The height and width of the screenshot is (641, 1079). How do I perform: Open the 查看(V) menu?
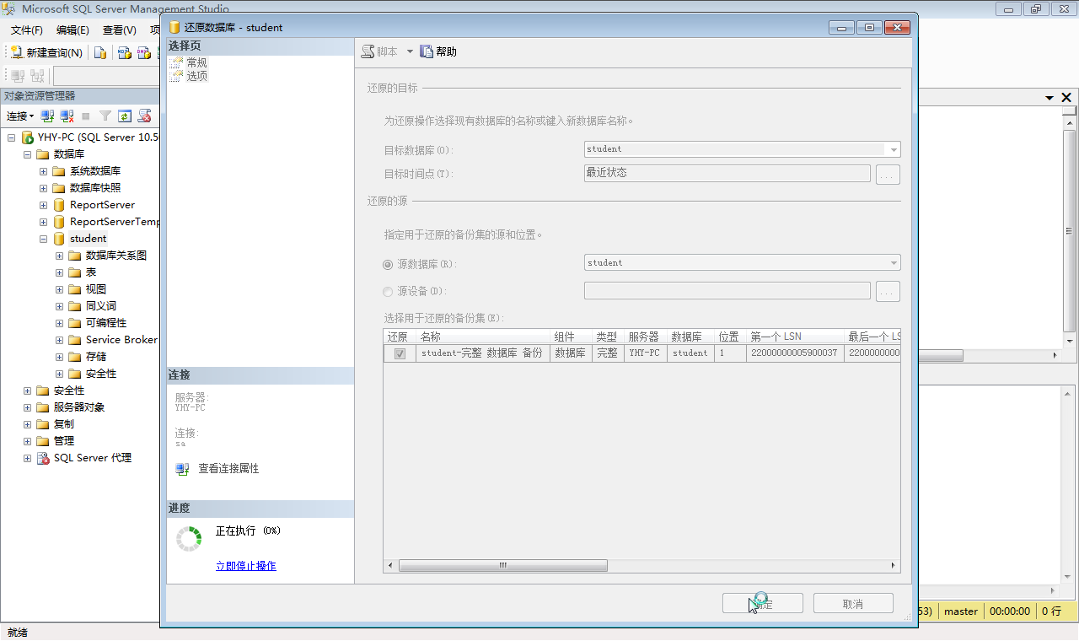point(119,30)
